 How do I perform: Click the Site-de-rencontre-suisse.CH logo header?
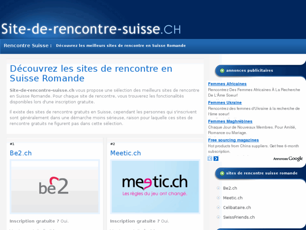[91, 29]
